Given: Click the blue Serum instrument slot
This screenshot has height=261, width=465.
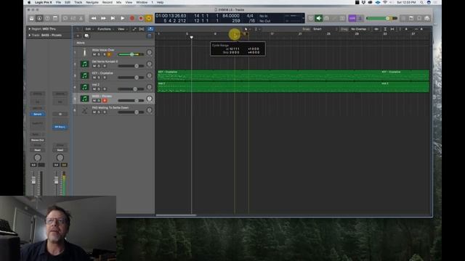Looking at the screenshot, I should (37, 114).
